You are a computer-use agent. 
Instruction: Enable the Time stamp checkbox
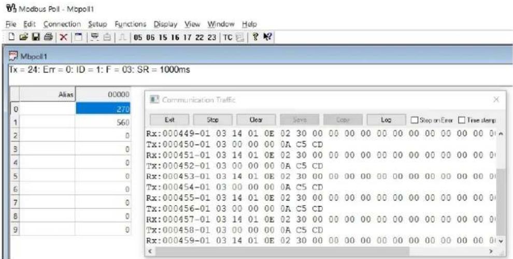[x=462, y=120]
